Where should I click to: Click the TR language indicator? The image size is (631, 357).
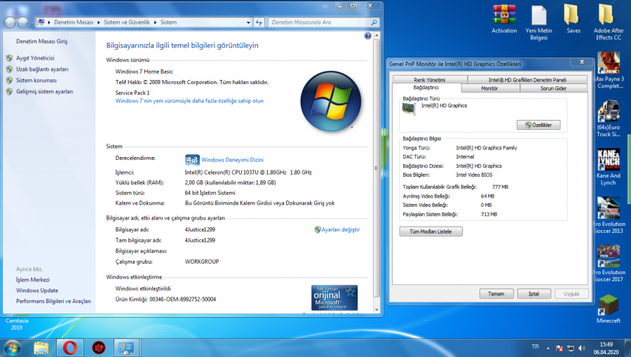point(535,346)
